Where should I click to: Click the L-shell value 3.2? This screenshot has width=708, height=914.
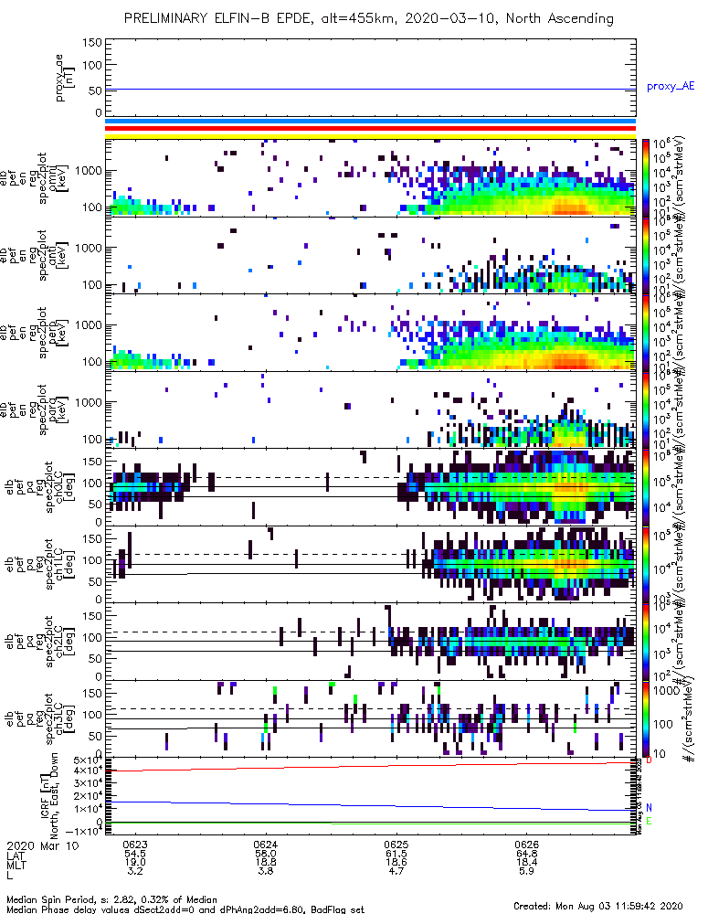(135, 871)
